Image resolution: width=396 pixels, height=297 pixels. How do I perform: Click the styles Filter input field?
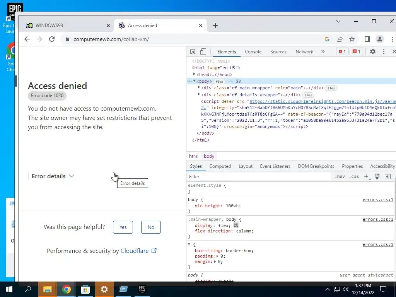[259, 176]
